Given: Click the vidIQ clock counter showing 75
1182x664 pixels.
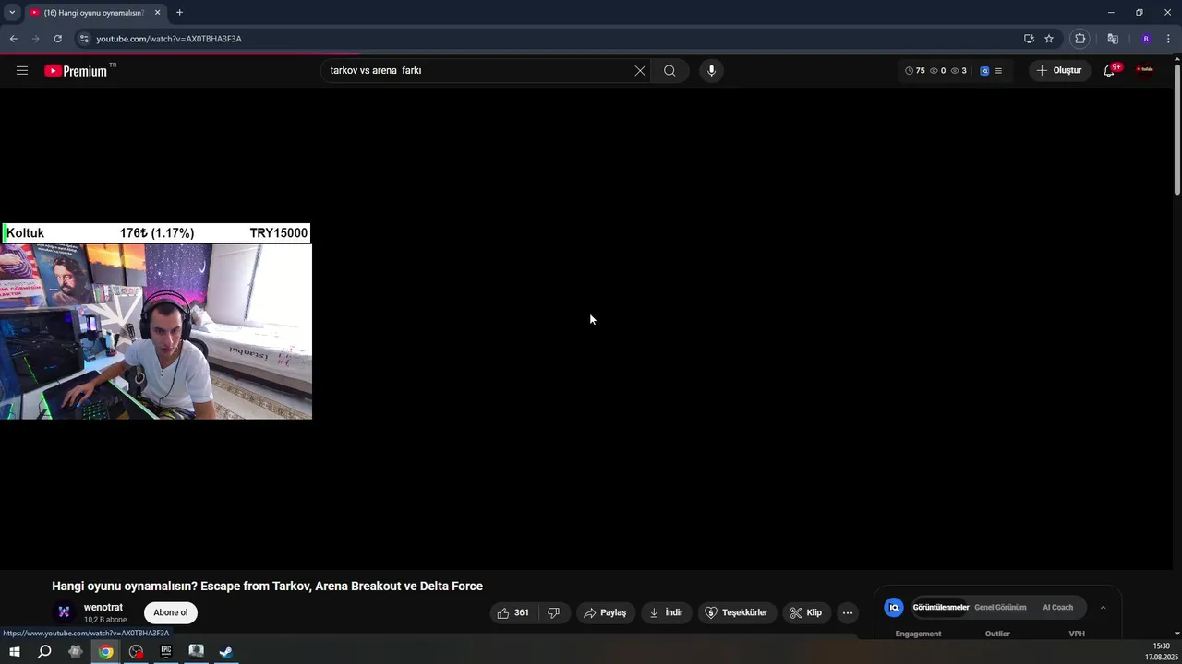Looking at the screenshot, I should tap(915, 70).
